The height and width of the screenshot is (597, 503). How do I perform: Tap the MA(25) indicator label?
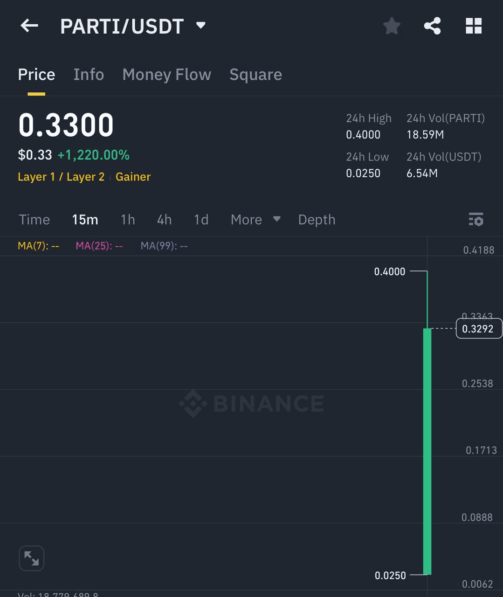click(x=99, y=246)
